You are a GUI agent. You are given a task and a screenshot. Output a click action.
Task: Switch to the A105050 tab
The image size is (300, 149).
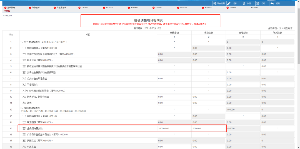183,8
